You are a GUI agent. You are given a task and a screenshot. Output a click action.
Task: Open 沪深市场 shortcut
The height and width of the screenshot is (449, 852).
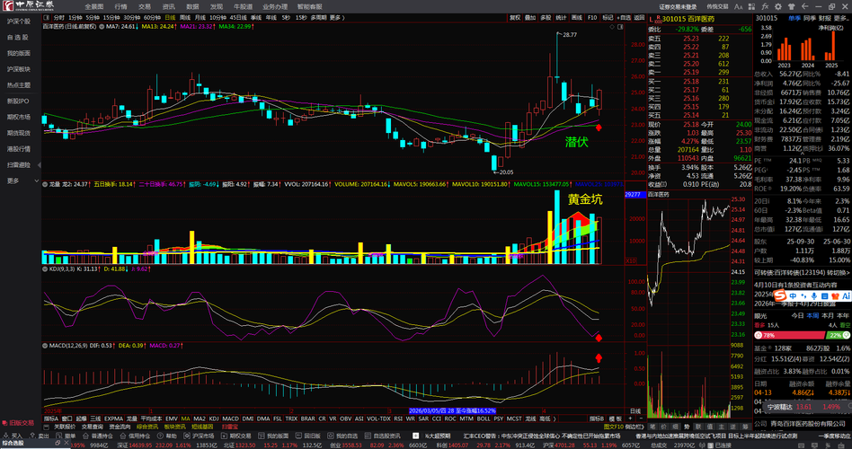(x=199, y=436)
